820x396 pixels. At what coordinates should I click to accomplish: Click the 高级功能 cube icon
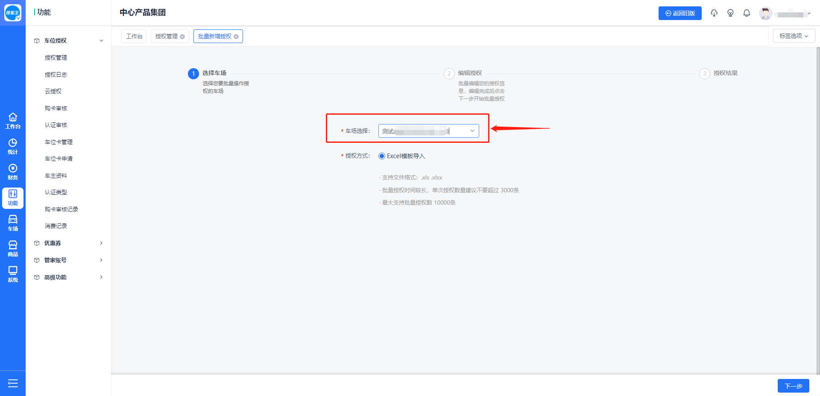[37, 277]
